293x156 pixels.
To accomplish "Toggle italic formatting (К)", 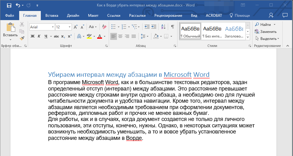I will [39, 37].
